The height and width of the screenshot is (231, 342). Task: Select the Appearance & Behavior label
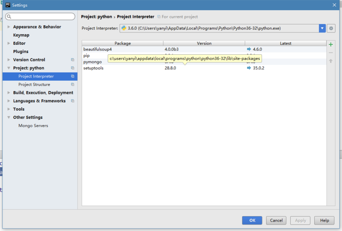pyautogui.click(x=37, y=27)
